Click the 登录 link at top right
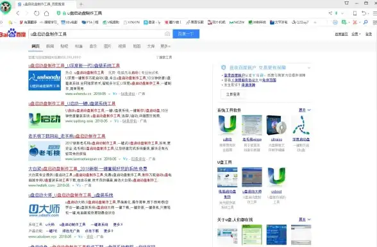 [369, 34]
